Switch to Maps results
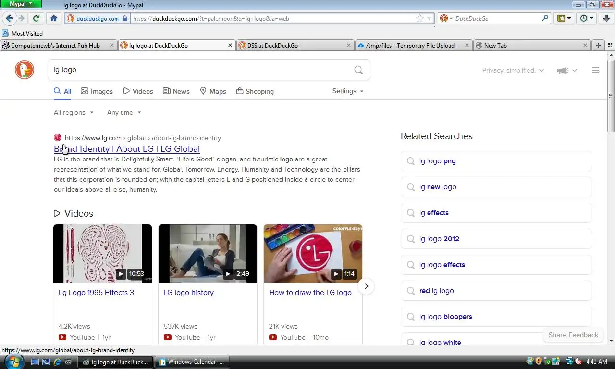 coord(213,91)
